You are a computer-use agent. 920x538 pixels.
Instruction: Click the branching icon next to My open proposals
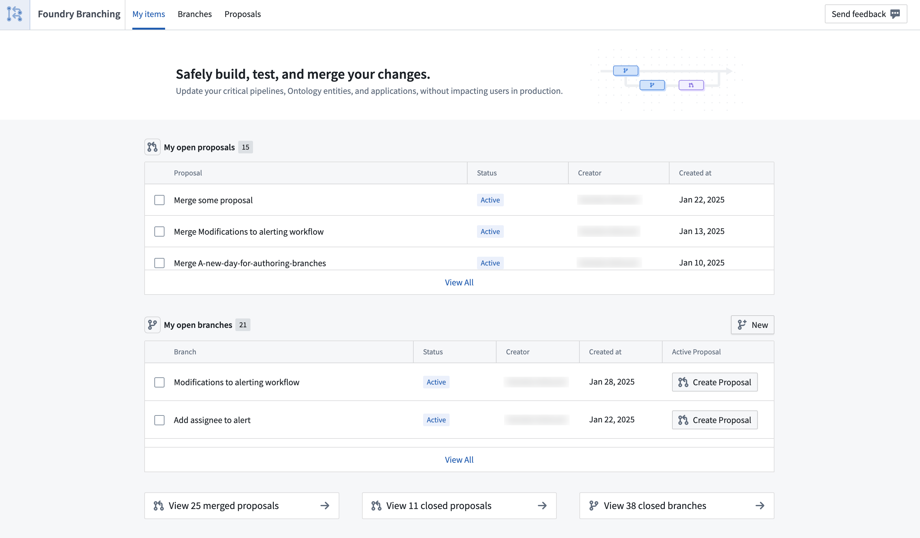(x=153, y=147)
